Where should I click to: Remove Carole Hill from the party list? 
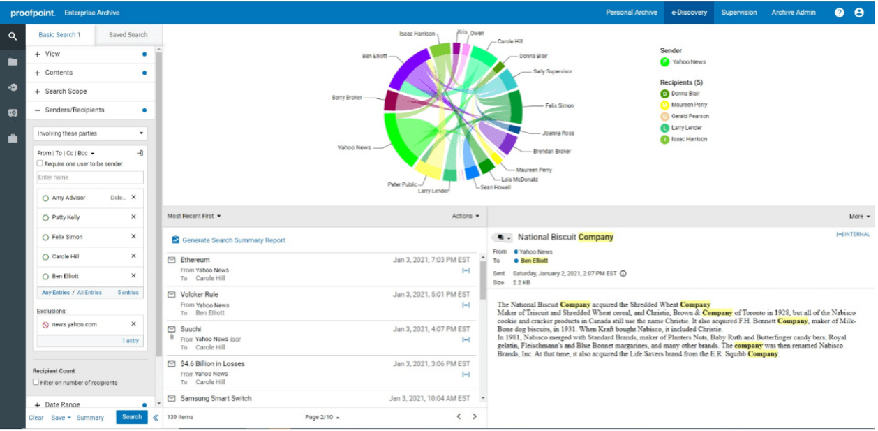[x=134, y=256]
